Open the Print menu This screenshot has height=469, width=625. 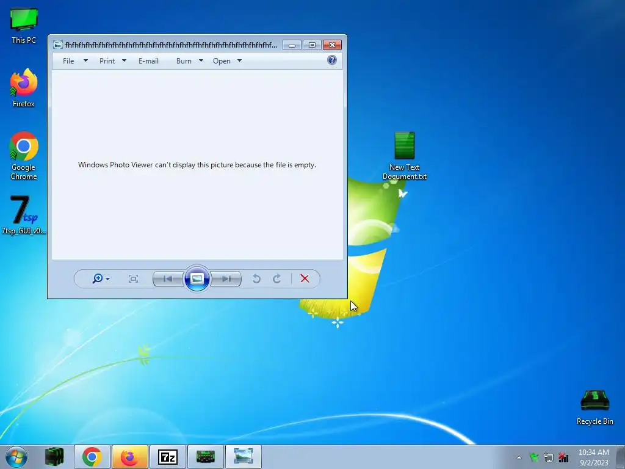tap(107, 61)
